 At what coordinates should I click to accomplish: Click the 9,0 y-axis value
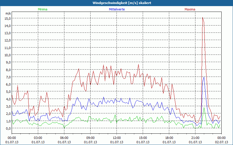coord(8,62)
